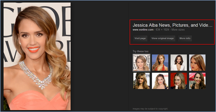Viewport: 216px width, 112px height.
Task: Select the thumbnail with wavy hair and bangs
Action: click(142, 81)
